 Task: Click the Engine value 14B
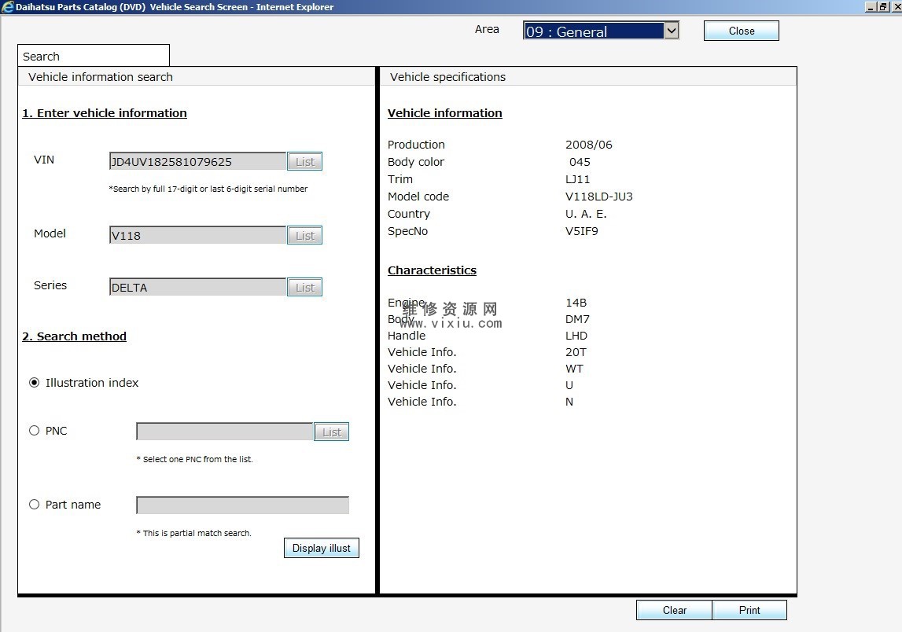point(576,303)
